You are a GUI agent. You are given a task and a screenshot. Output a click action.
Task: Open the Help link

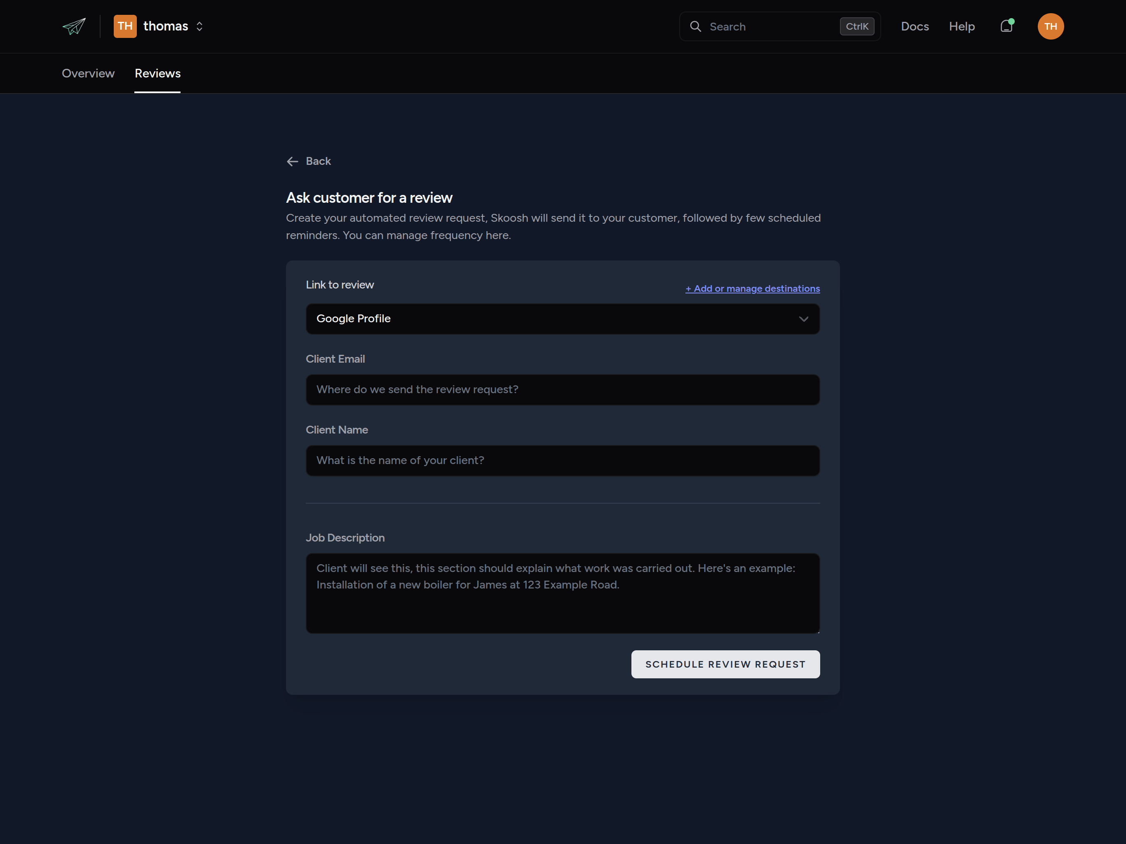(x=962, y=26)
